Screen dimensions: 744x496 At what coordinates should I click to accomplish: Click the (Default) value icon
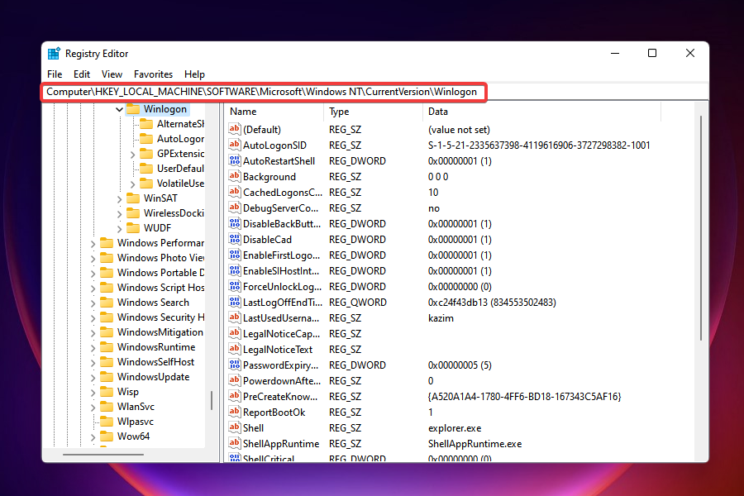pos(235,129)
